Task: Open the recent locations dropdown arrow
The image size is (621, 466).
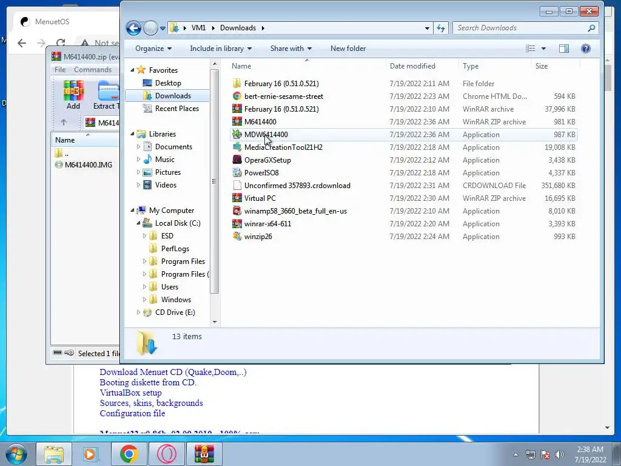Action: [x=163, y=29]
